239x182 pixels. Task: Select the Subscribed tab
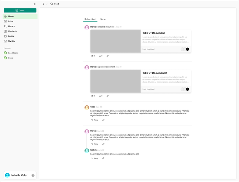[x=90, y=19]
